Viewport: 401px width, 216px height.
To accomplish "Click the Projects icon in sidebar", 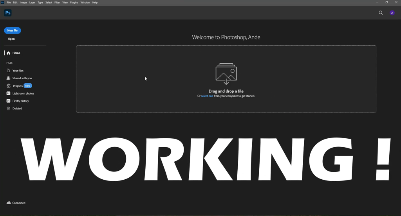I will pos(9,86).
